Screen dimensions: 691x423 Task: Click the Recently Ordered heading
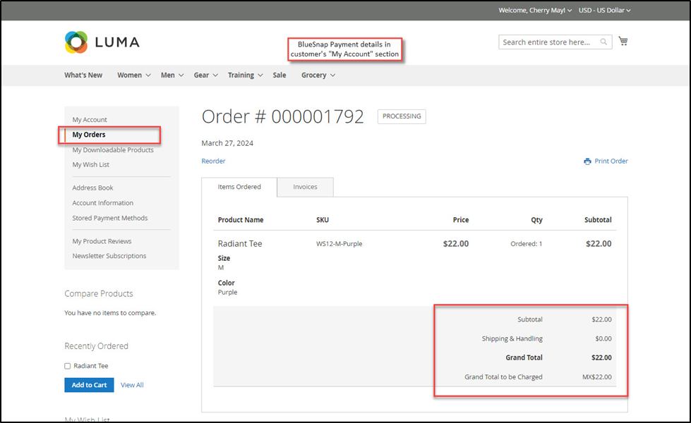tap(97, 346)
